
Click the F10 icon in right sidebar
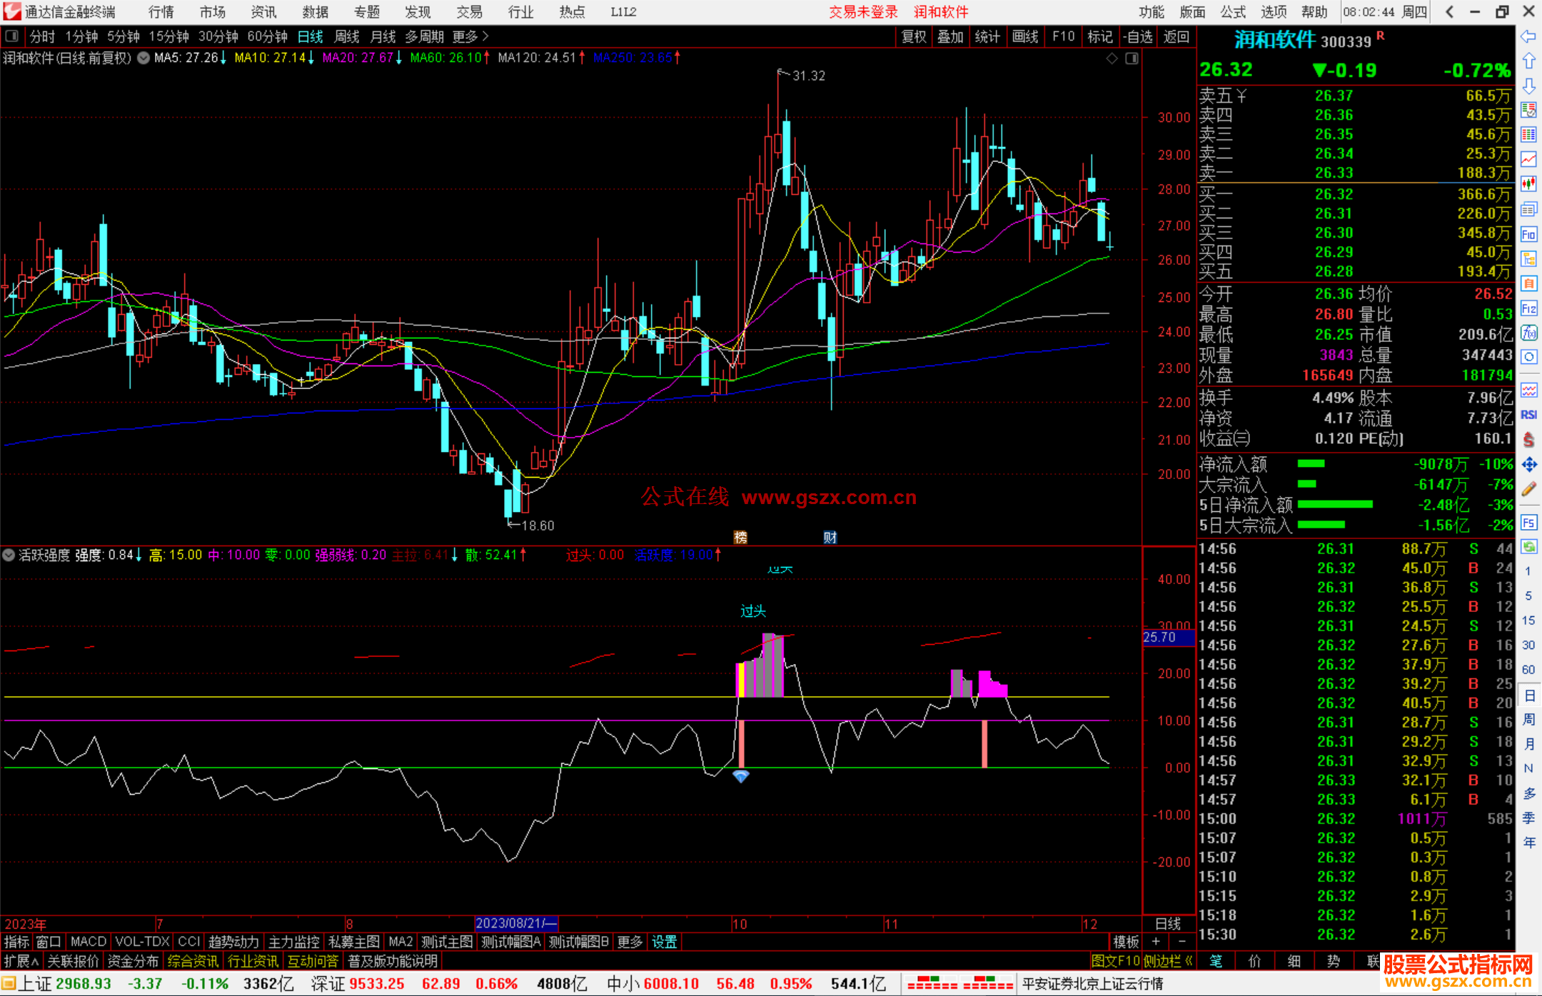pos(1528,234)
